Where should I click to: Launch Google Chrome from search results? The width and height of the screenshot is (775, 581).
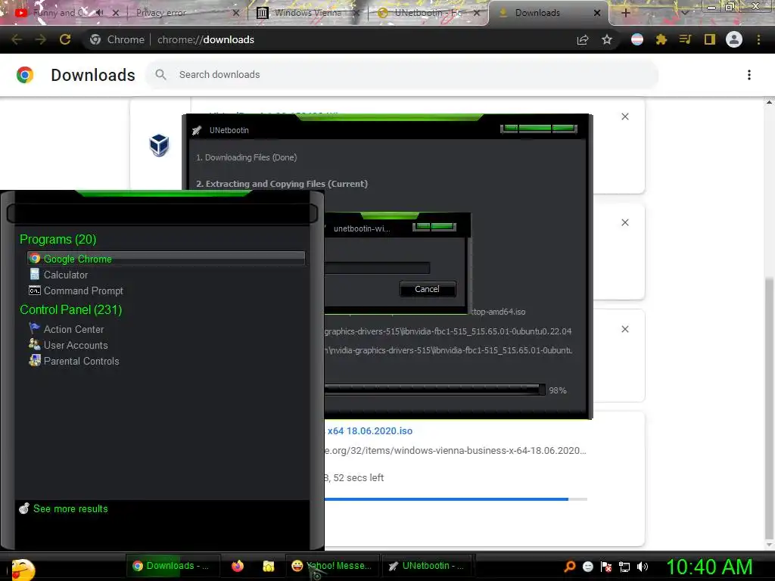pos(166,259)
